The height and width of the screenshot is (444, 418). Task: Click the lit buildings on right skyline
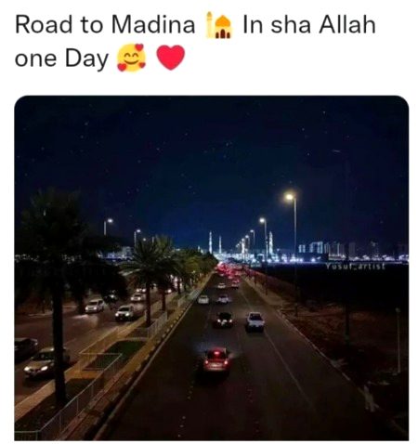351,251
